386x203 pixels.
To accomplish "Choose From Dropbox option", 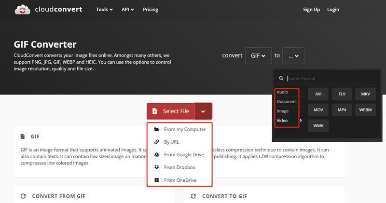I will coord(179,167).
